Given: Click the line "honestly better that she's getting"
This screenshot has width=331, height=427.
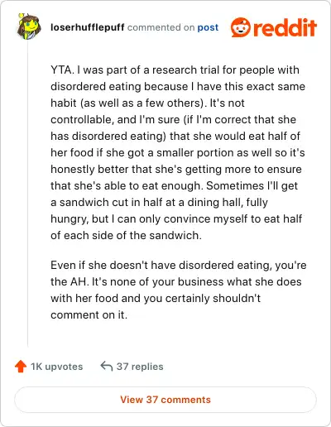Looking at the screenshot, I should [x=176, y=170].
